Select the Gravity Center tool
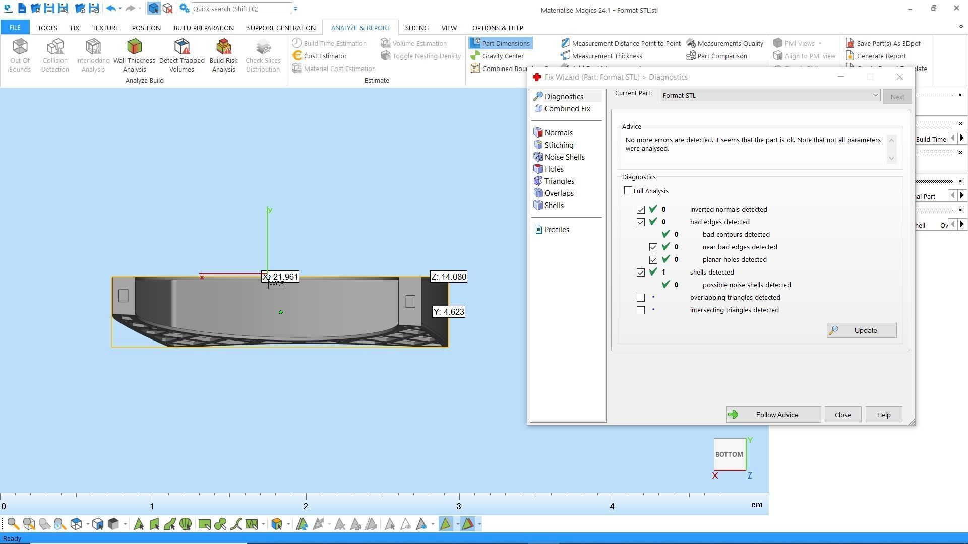The image size is (968, 544). [x=502, y=56]
